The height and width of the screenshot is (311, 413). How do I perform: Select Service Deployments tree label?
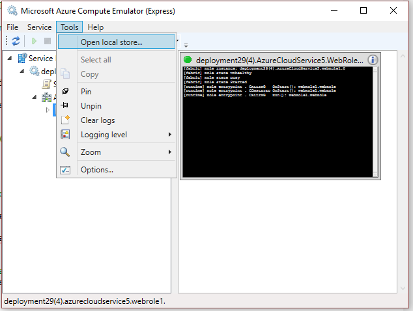tap(41, 59)
